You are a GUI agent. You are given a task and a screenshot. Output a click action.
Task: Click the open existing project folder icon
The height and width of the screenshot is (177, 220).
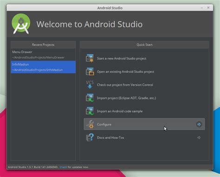pos(90,72)
